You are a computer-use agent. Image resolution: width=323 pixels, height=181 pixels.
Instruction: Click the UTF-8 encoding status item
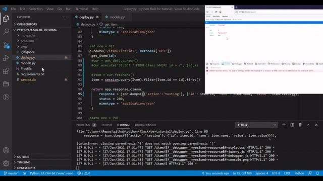point(276,173)
